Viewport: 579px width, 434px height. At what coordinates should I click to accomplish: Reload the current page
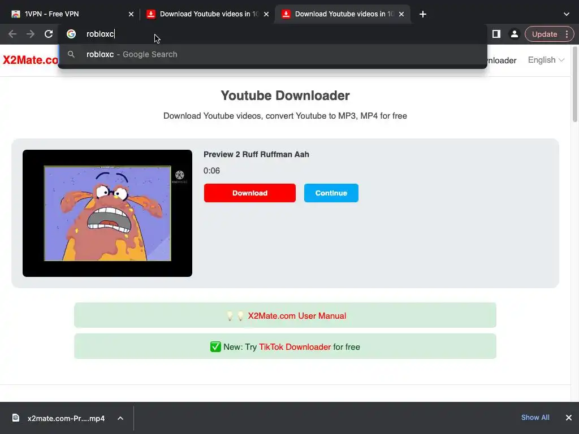pos(49,34)
